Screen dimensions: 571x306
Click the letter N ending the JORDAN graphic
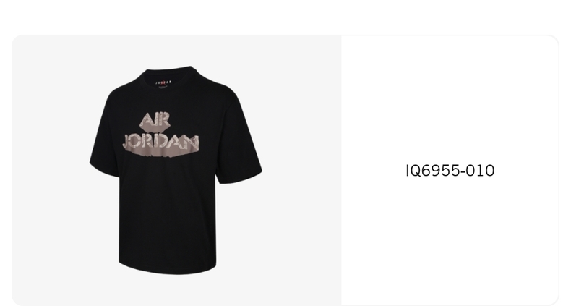coord(193,143)
